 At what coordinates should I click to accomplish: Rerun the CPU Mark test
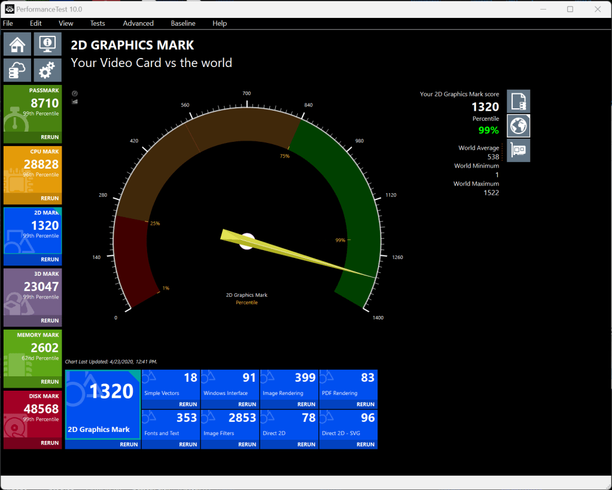click(50, 199)
